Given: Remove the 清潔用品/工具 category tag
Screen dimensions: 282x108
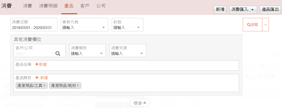Looking at the screenshot, I should [x=44, y=86].
